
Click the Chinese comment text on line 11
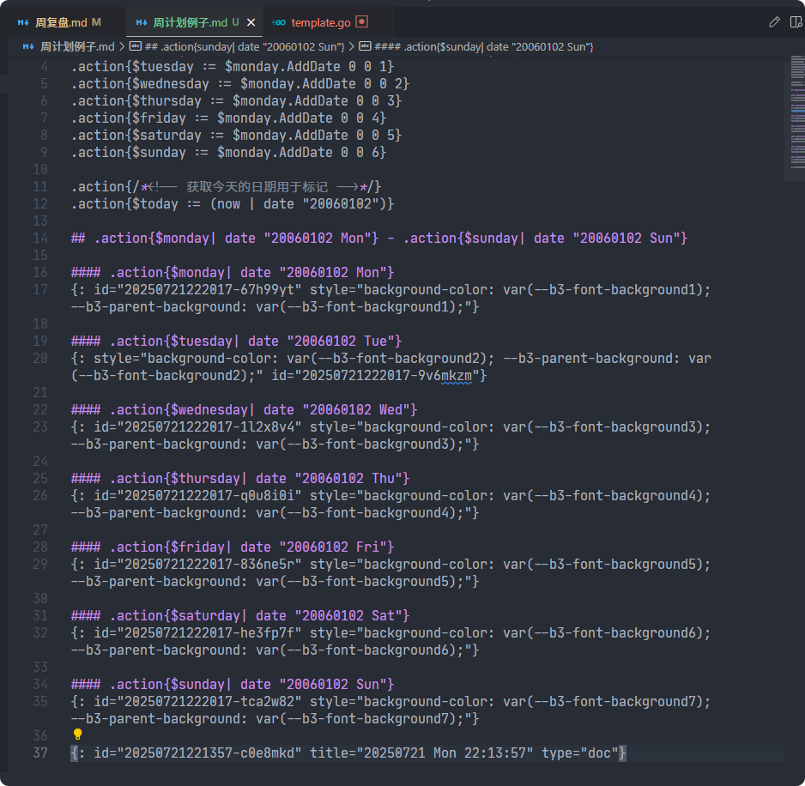pos(257,186)
